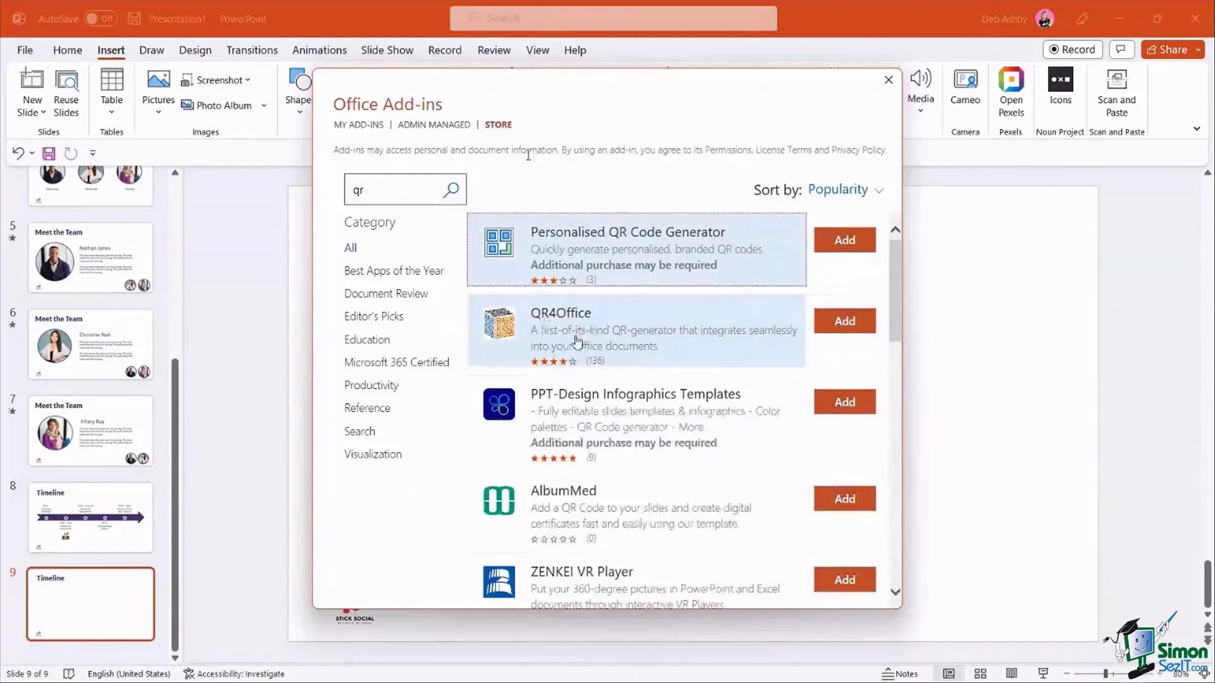
Task: Select slide 5 Nathan Jones thumbnail
Action: pyautogui.click(x=90, y=258)
